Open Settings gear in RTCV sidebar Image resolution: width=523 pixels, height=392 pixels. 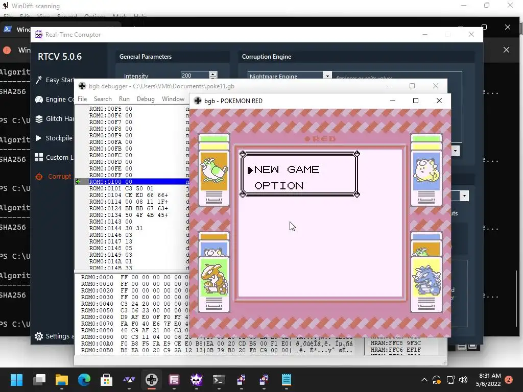click(39, 336)
